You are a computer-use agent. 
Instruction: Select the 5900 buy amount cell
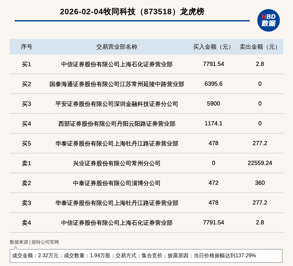click(213, 104)
